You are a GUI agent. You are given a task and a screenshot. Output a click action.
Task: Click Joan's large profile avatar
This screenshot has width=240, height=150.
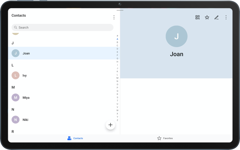176,36
